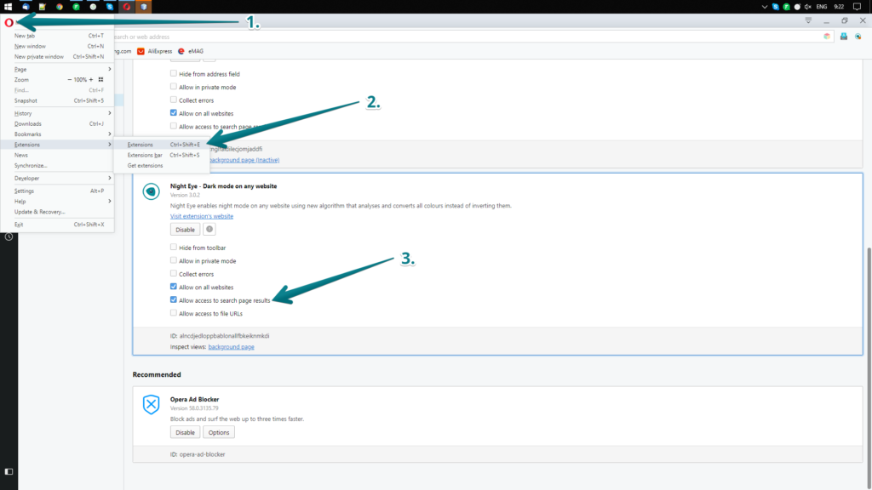Open Settings from the Opera menu

click(x=23, y=191)
